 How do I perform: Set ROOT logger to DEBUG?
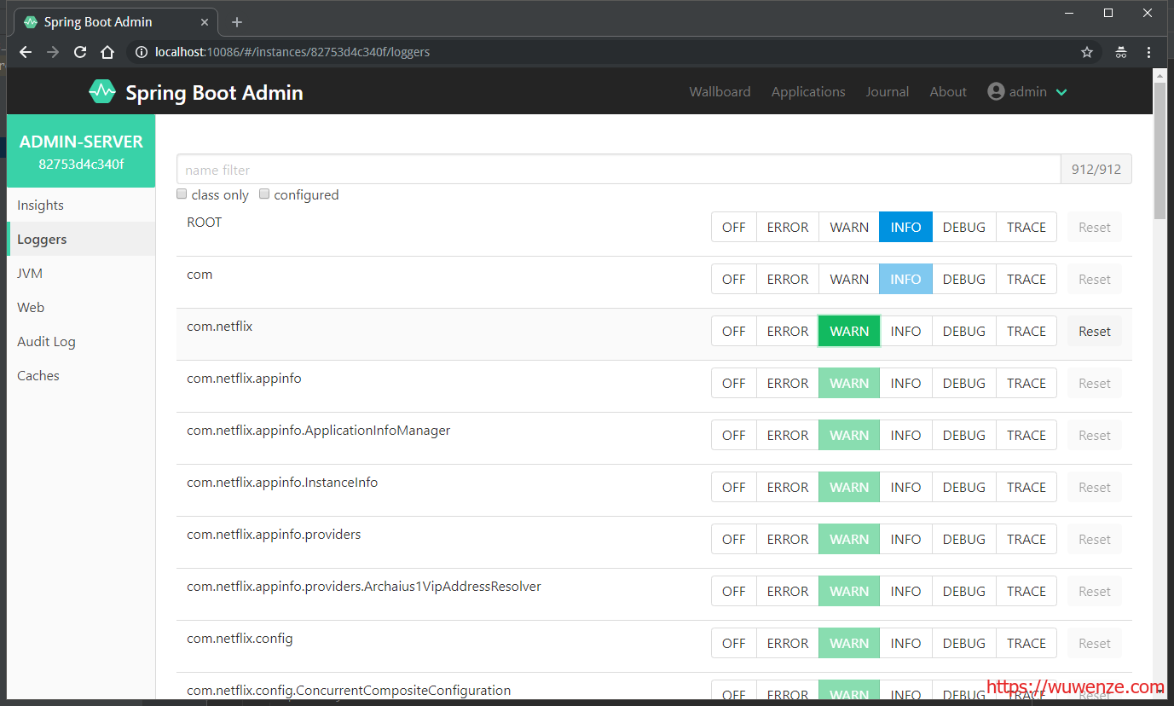963,227
